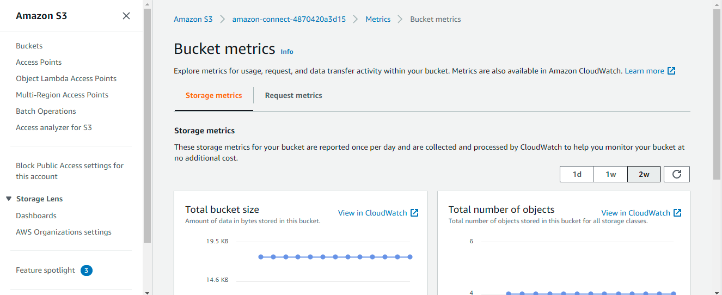The image size is (722, 295).
Task: Click the Feature spotlight link
Action: 45,270
